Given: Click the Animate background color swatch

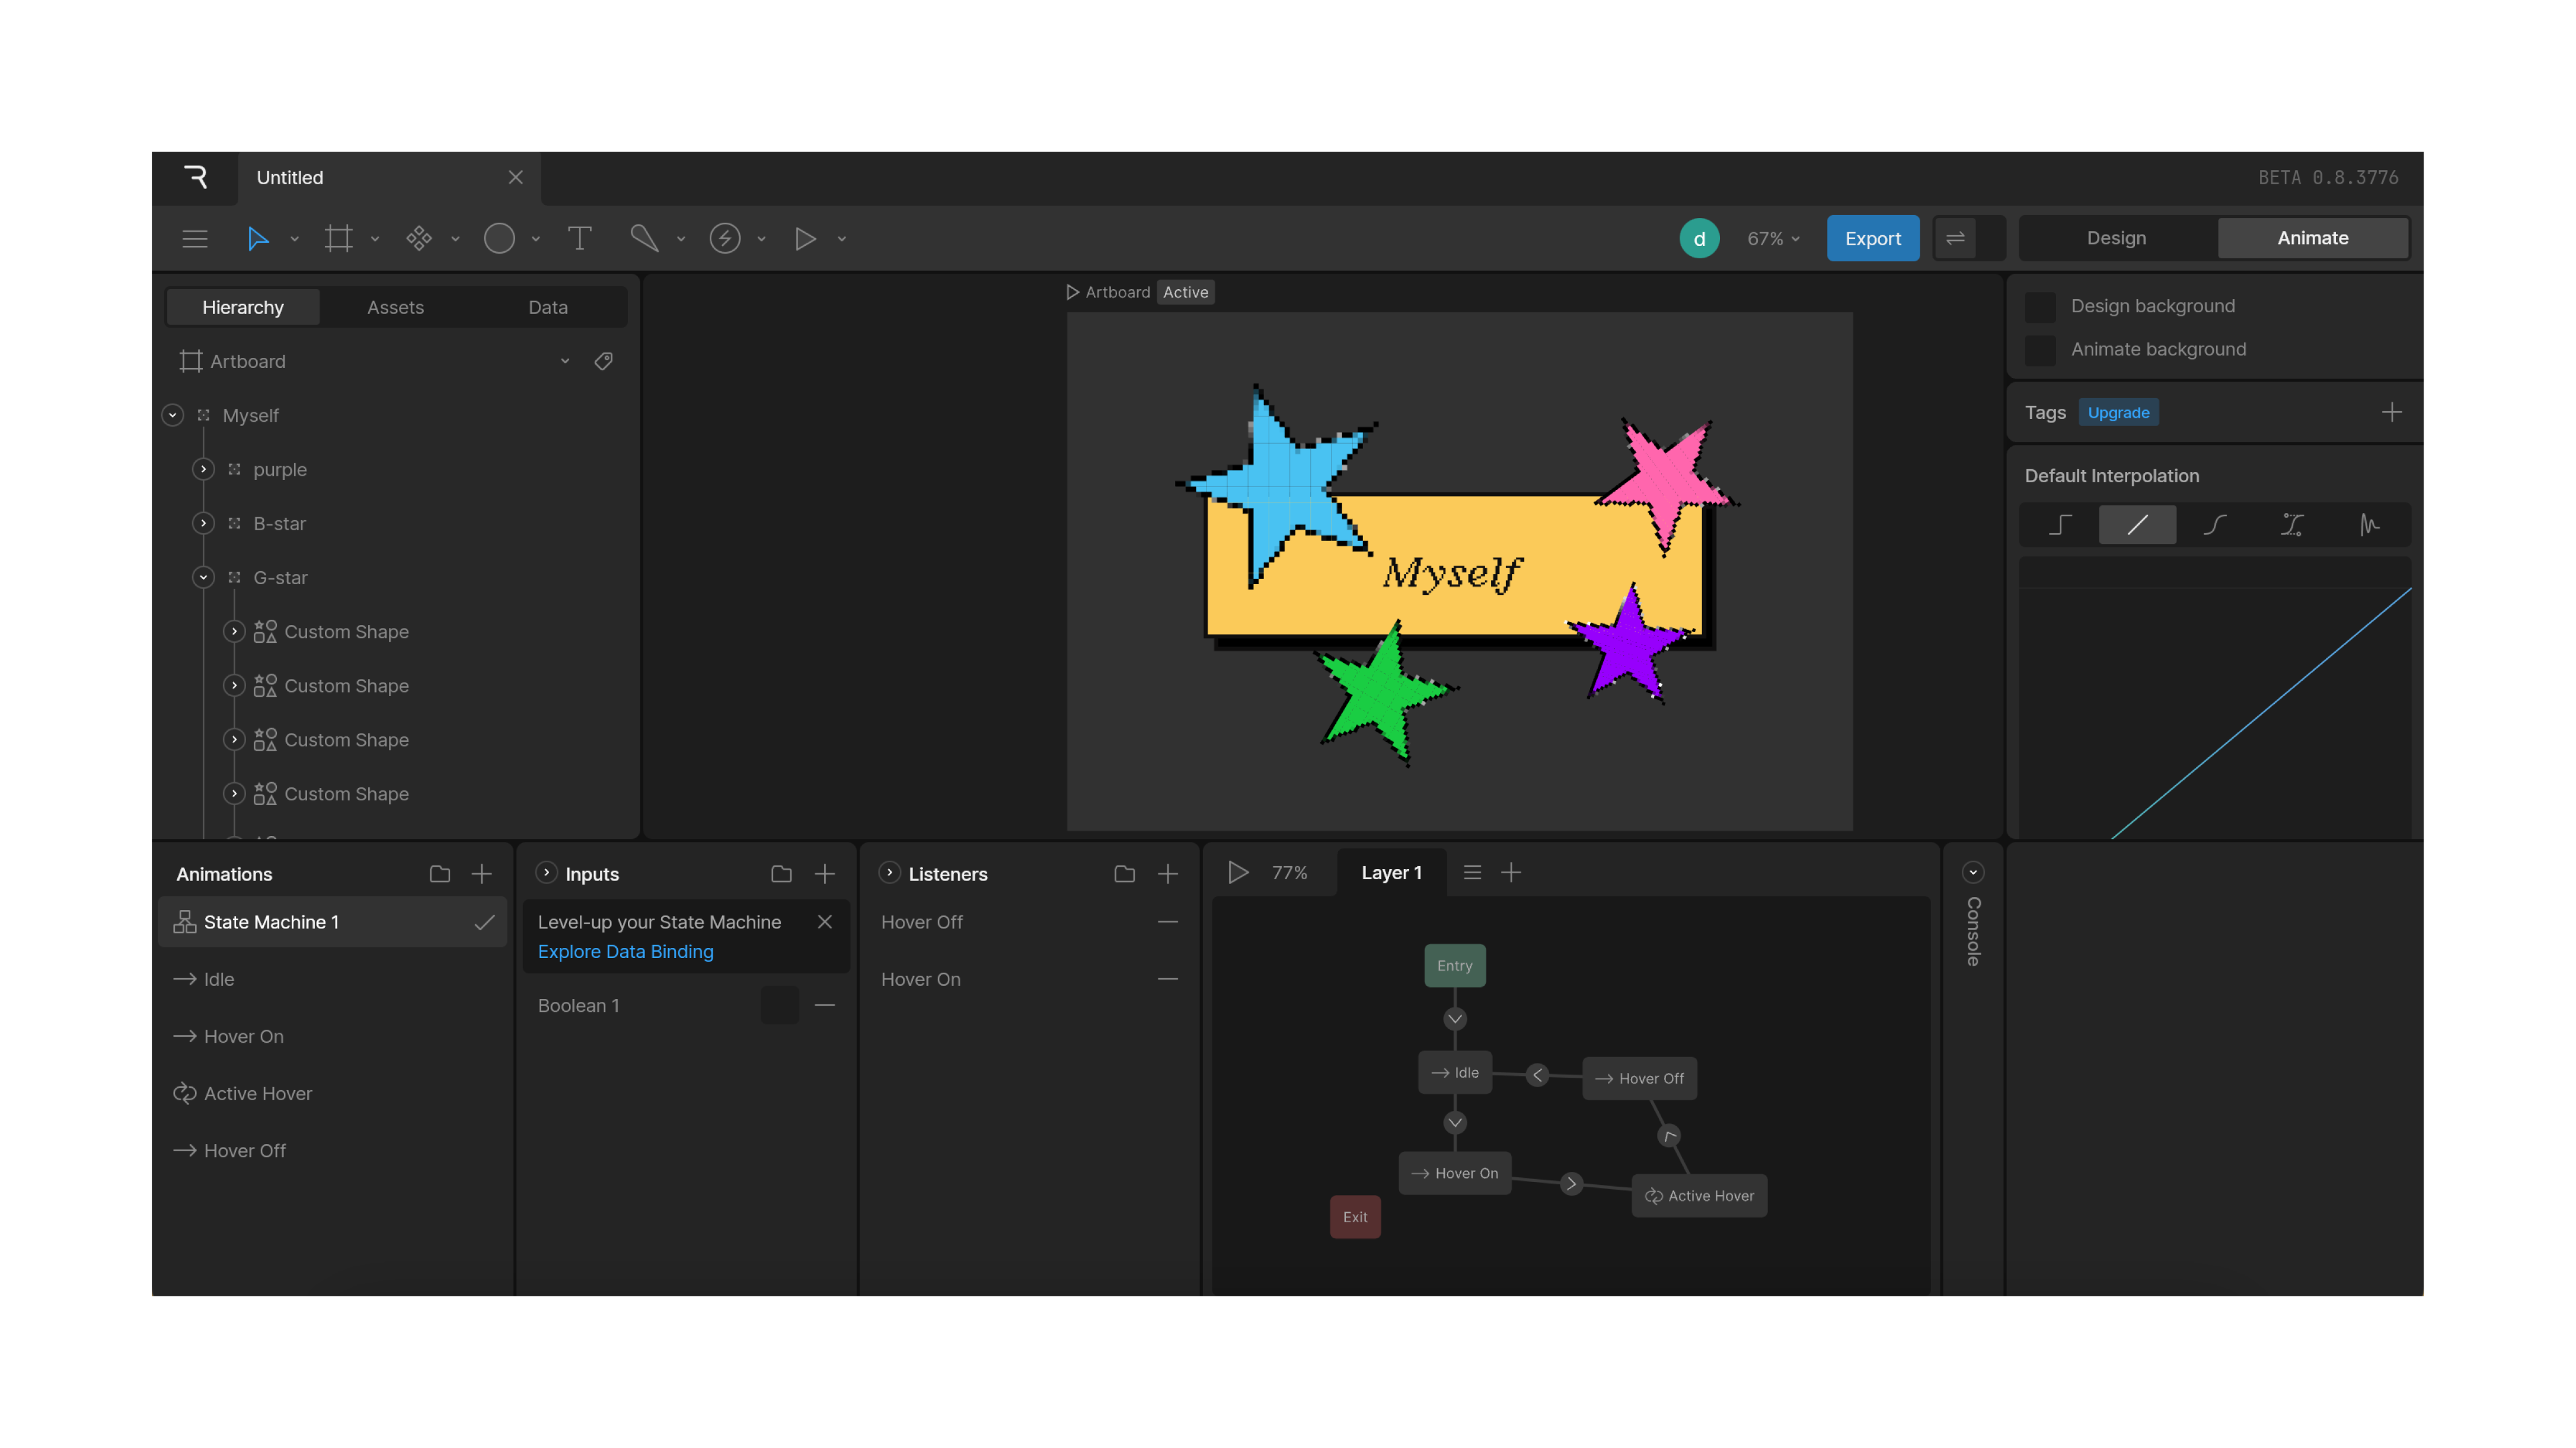Looking at the screenshot, I should coord(2040,350).
